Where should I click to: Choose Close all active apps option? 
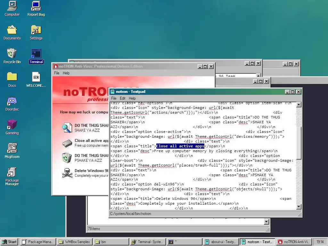tap(85, 143)
